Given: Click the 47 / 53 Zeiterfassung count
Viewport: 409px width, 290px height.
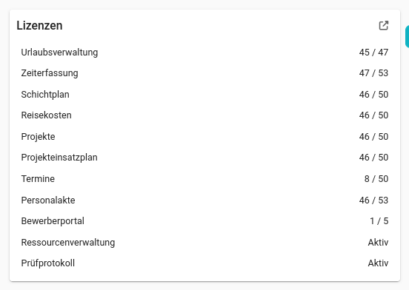Looking at the screenshot, I should (x=373, y=73).
